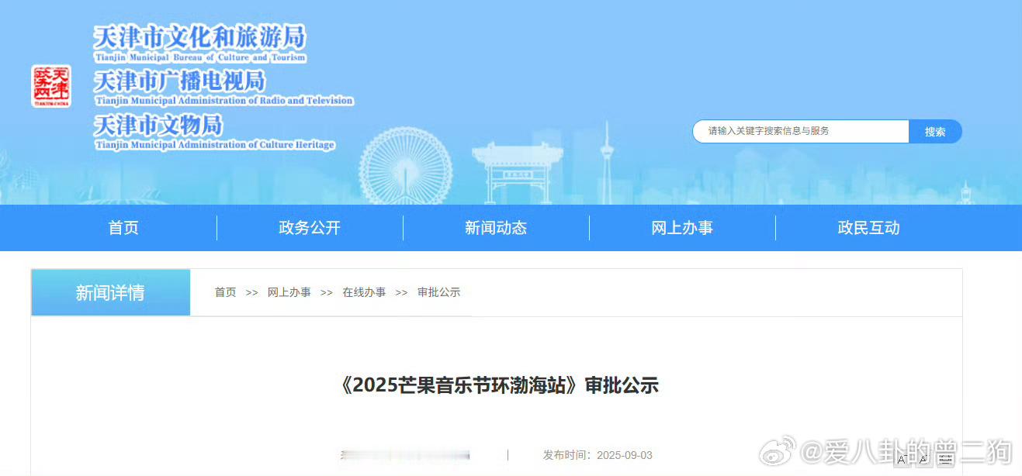Open the 政务公开 navigation menu item
The height and width of the screenshot is (476, 1022).
click(310, 228)
